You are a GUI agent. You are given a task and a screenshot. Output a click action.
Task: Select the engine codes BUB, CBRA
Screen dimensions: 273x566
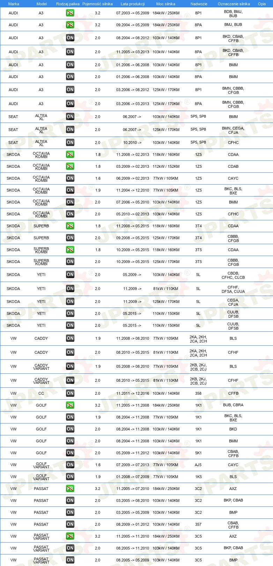(233, 405)
